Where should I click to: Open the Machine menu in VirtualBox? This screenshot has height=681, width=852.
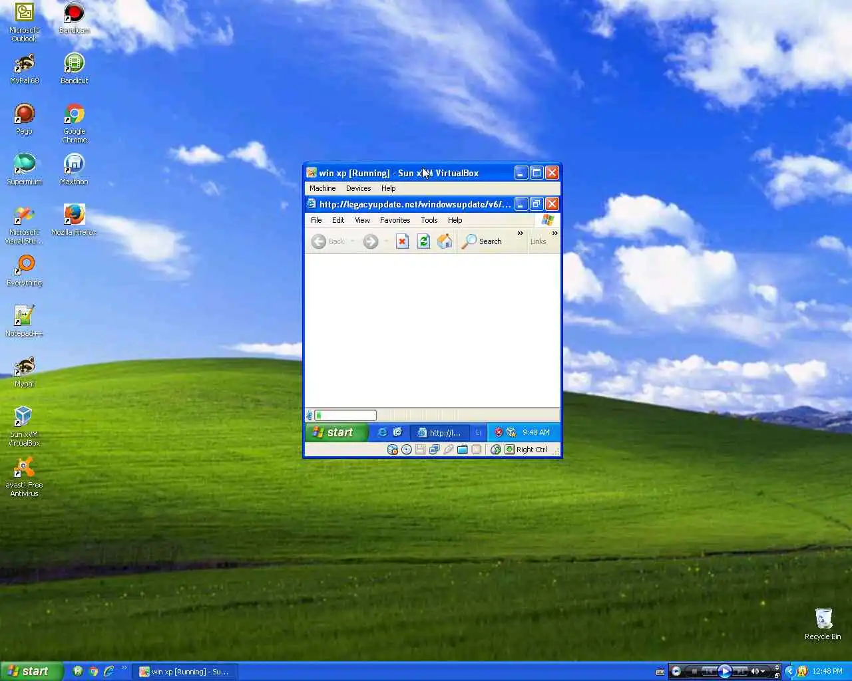point(322,188)
